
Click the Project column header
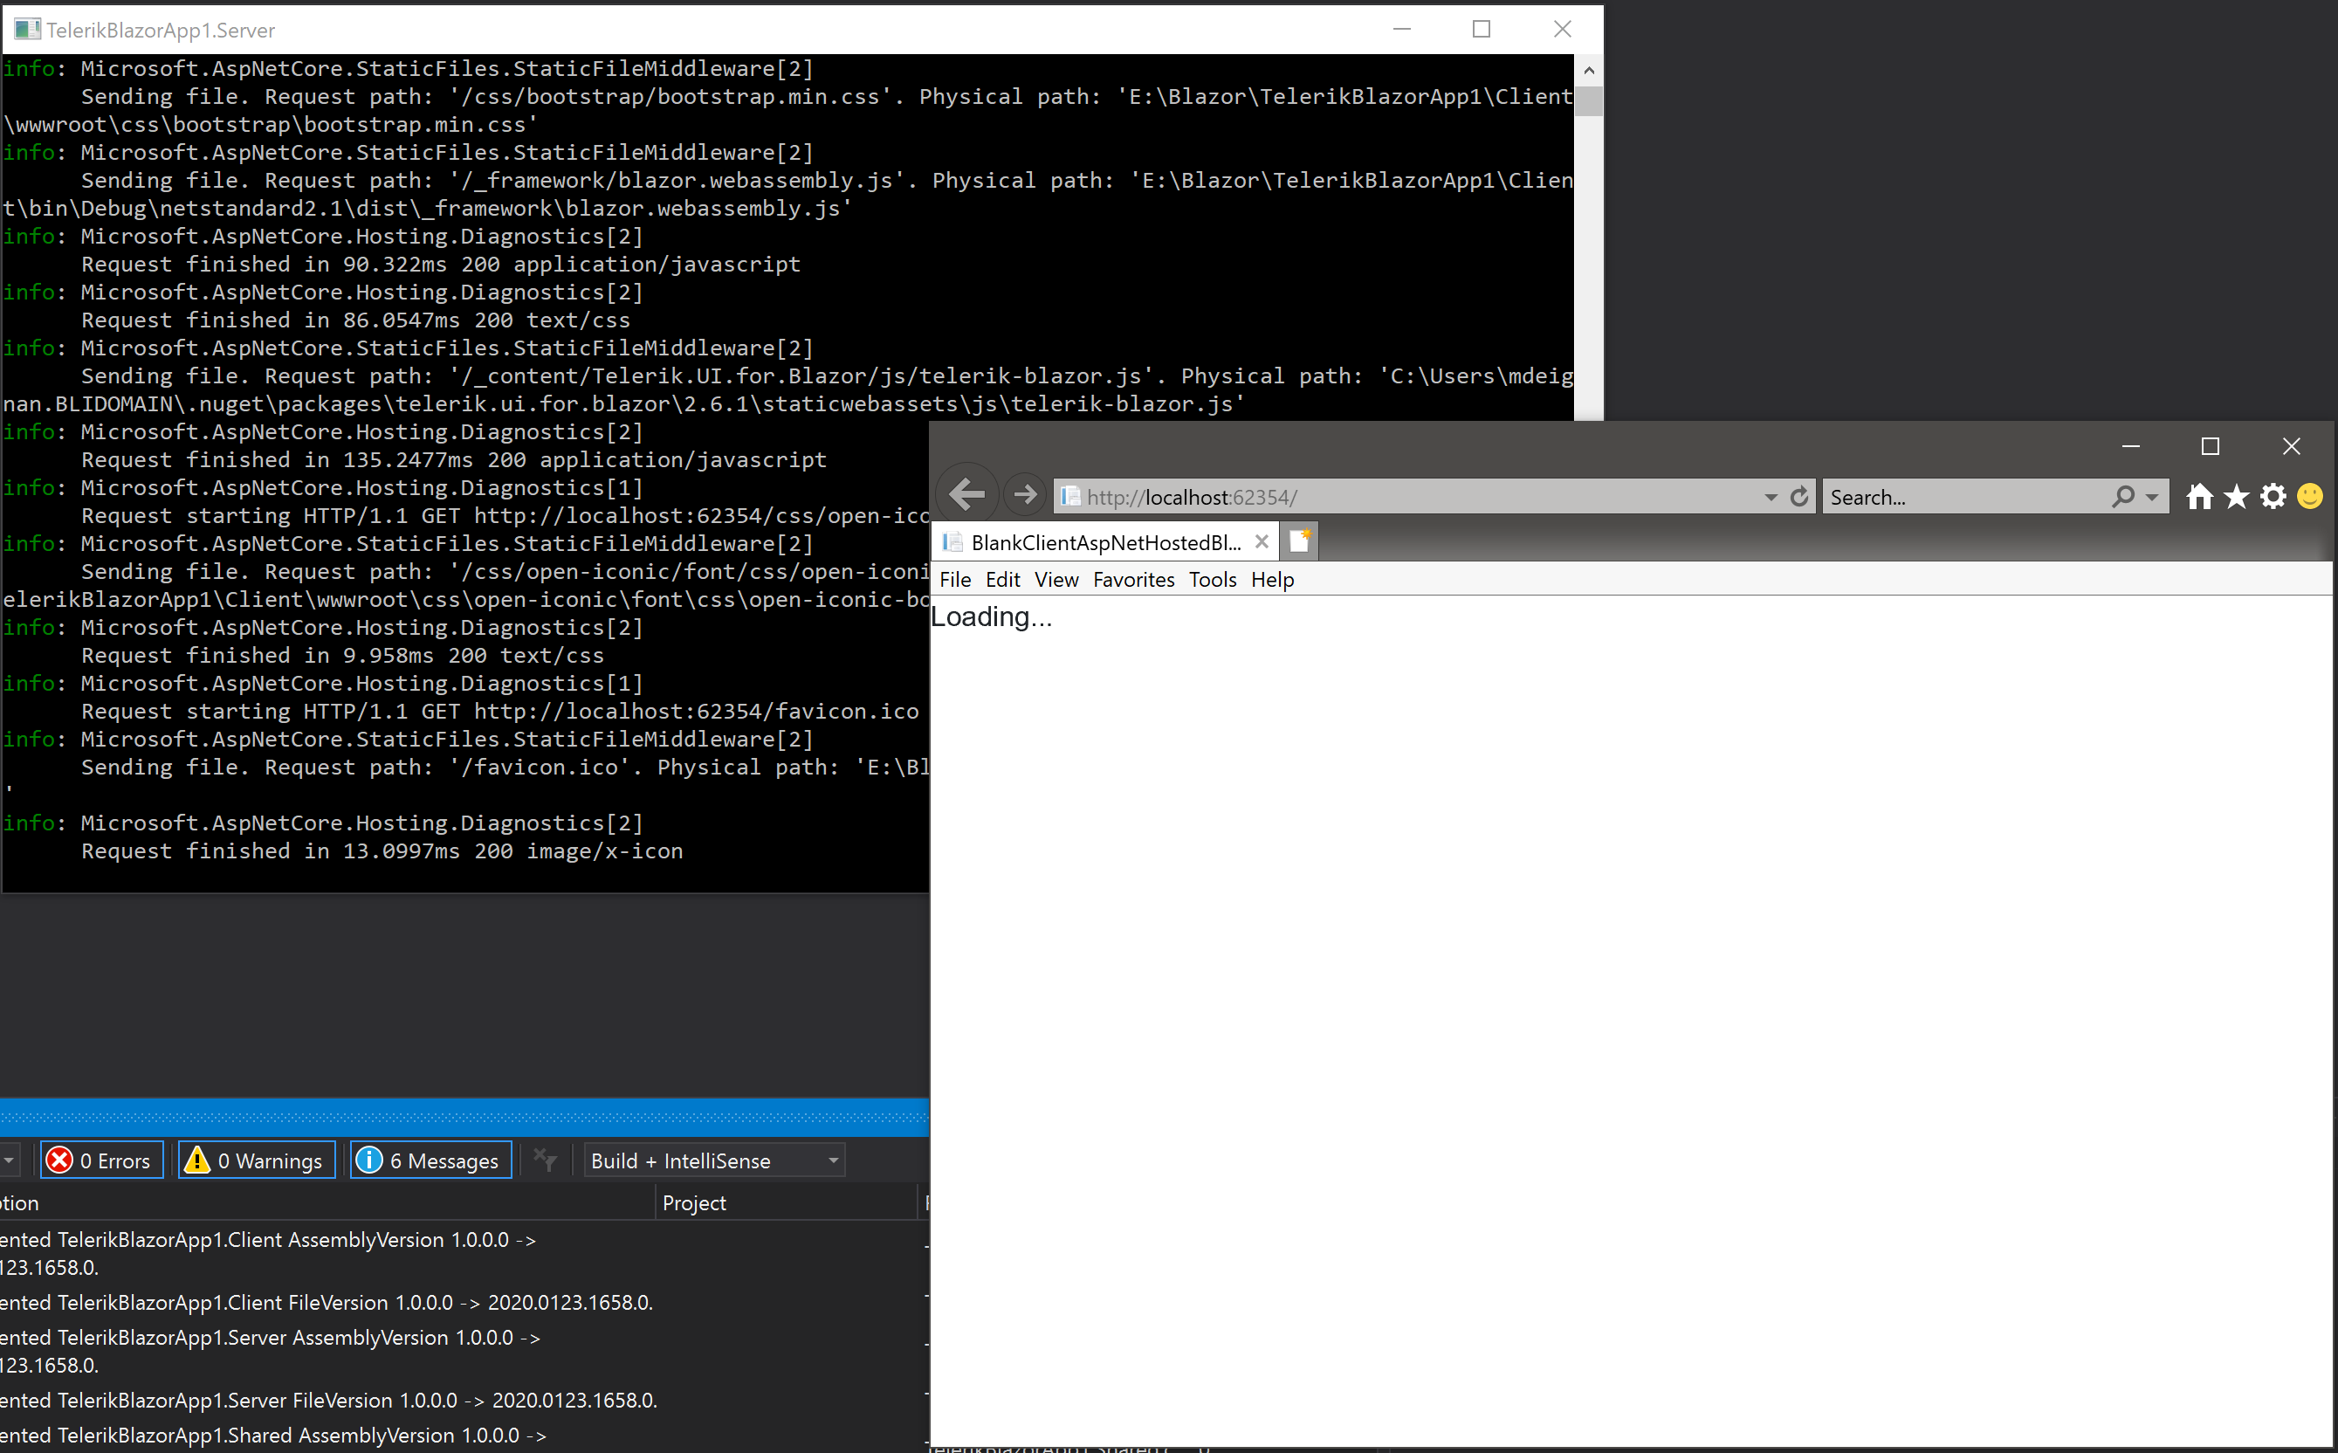tap(693, 1203)
